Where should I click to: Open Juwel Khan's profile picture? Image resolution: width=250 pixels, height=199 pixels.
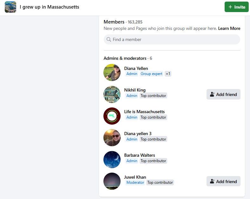click(112, 181)
